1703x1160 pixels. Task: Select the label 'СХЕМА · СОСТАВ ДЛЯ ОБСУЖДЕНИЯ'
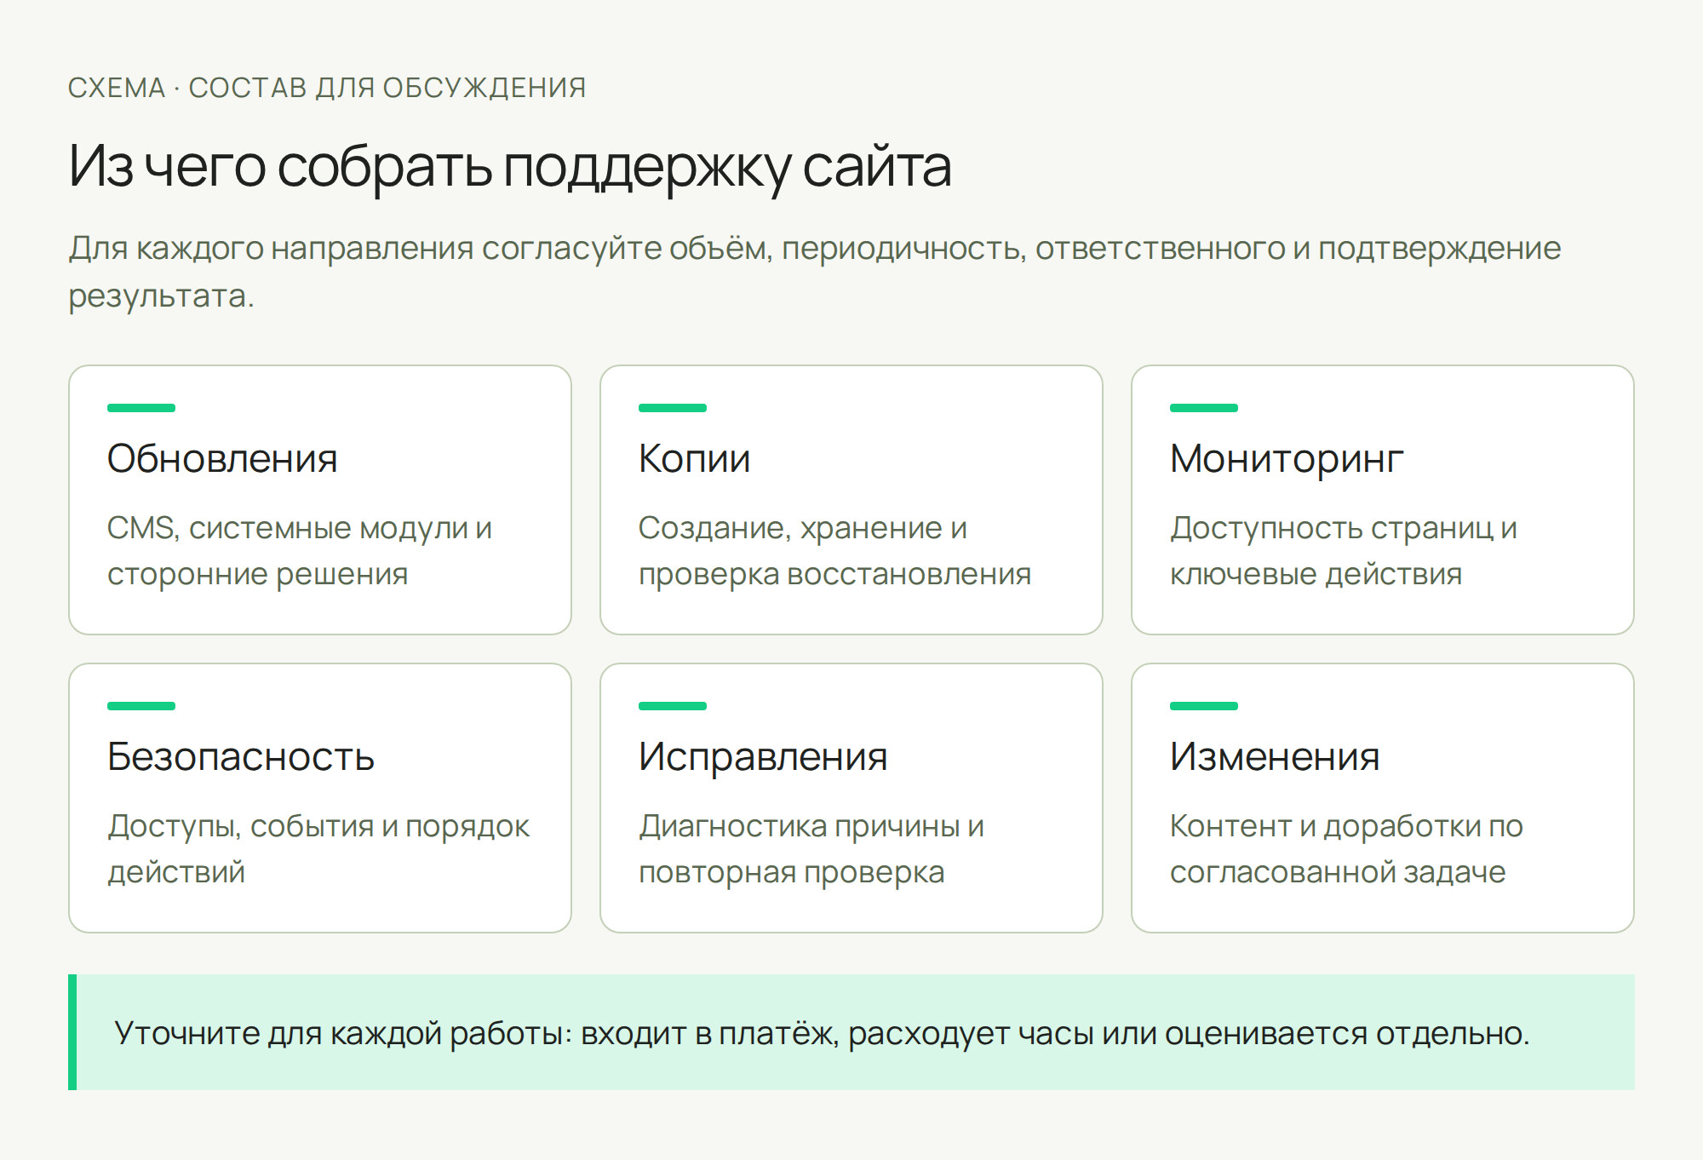click(x=327, y=88)
